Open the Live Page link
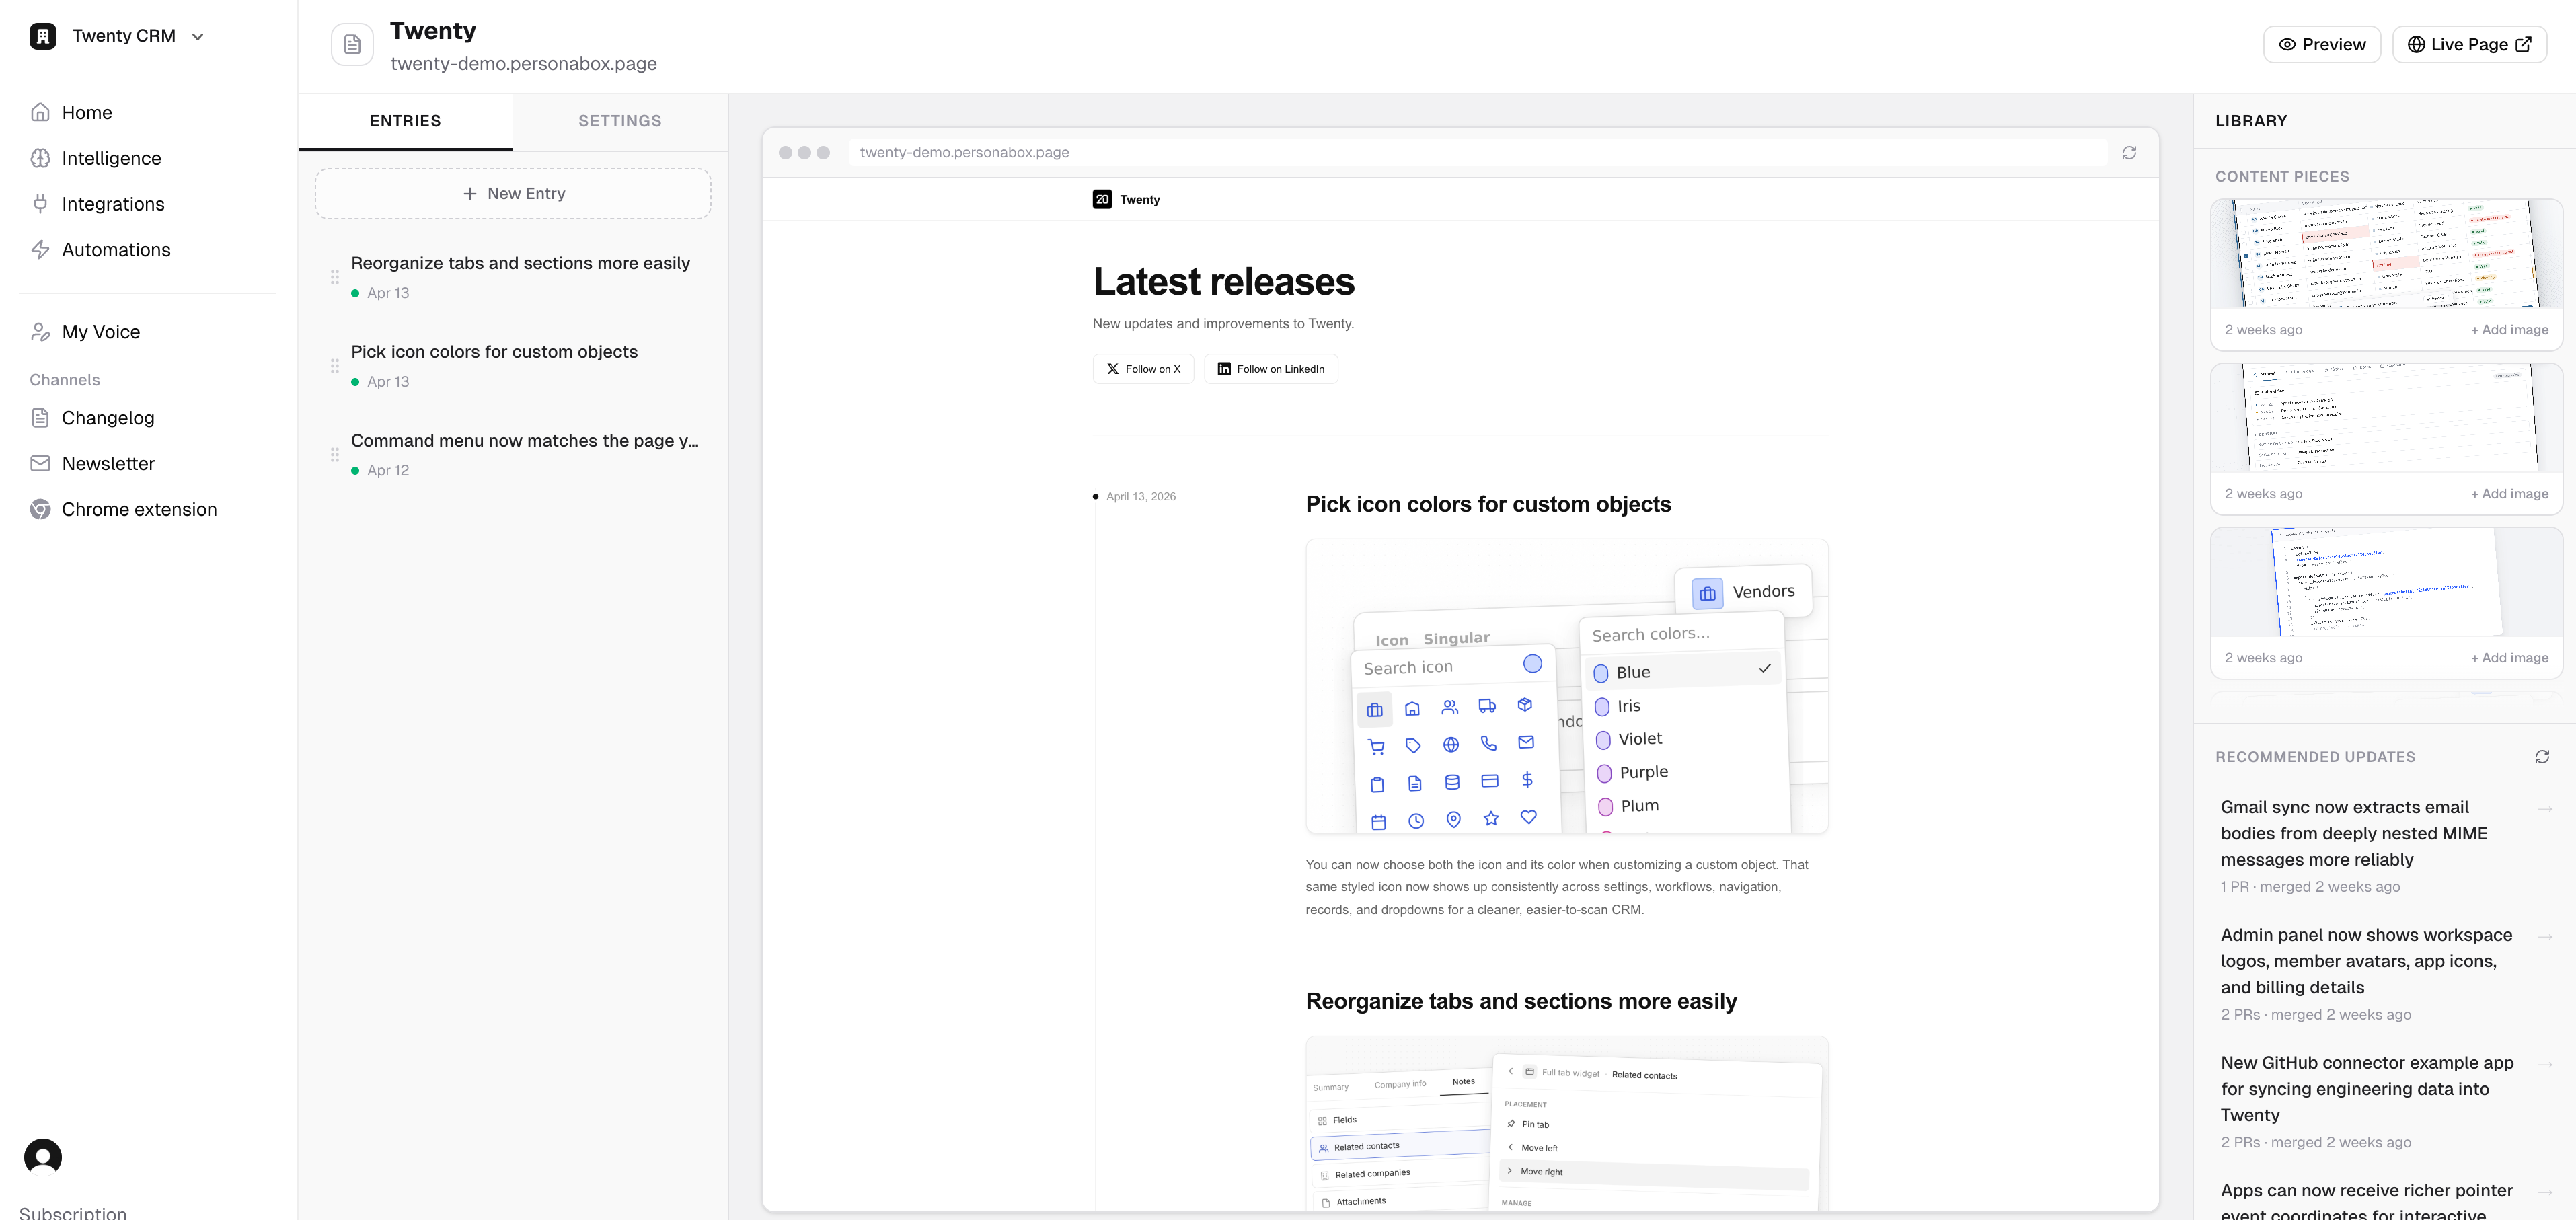 pos(2469,44)
